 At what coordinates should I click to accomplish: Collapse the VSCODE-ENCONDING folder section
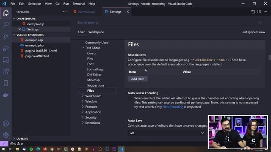pos(14,35)
